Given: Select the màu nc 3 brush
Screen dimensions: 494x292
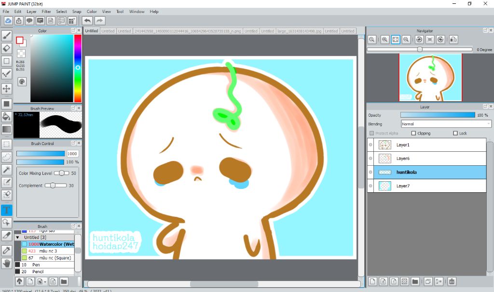Looking at the screenshot, I should point(48,251).
